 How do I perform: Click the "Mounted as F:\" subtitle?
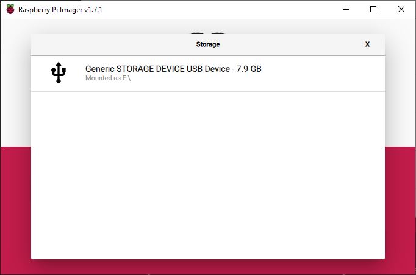click(108, 78)
